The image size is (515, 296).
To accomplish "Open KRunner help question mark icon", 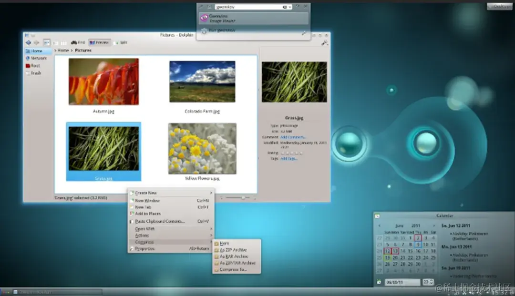I will [x=298, y=6].
